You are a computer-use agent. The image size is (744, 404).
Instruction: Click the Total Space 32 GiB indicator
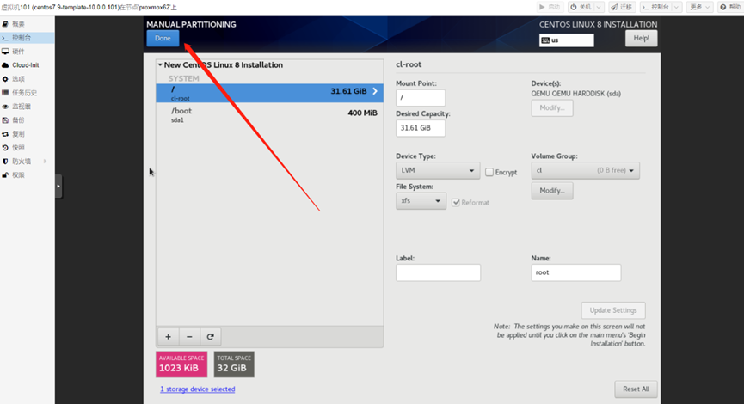(234, 364)
